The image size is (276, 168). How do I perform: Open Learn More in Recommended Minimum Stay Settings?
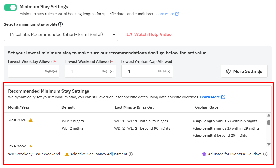click(210, 97)
